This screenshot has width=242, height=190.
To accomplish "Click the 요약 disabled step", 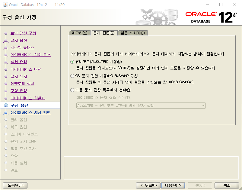I will [14, 156].
